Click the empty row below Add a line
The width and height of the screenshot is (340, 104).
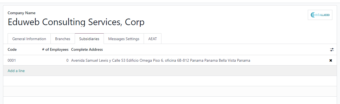pyautogui.click(x=170, y=81)
